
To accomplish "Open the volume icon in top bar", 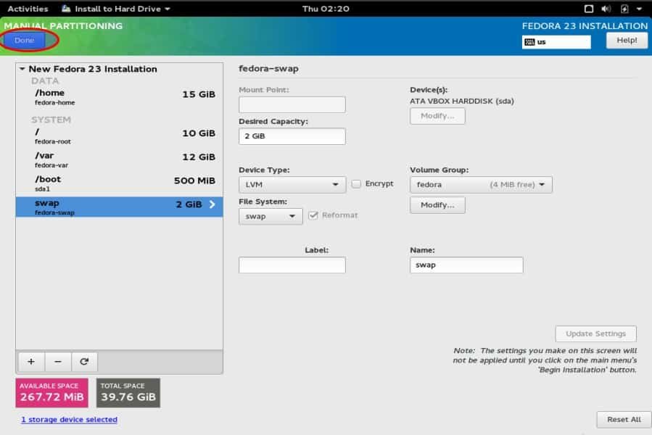I will tap(606, 9).
